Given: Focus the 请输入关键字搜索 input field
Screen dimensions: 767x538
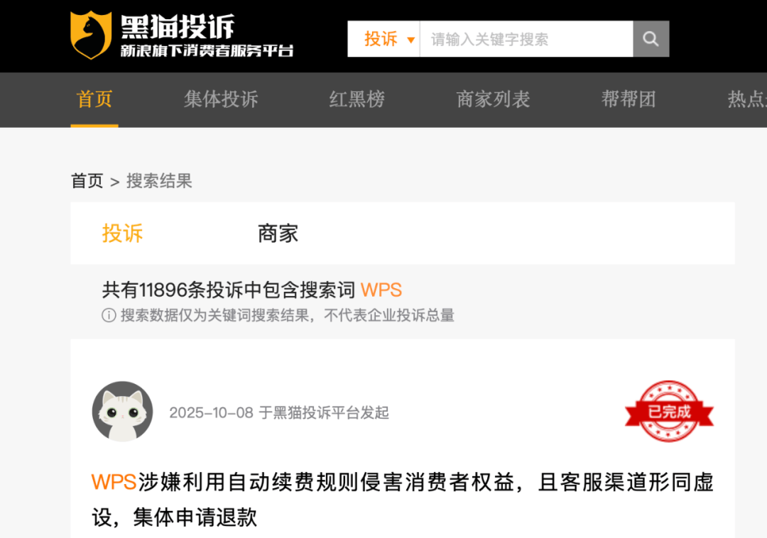Looking at the screenshot, I should 526,38.
